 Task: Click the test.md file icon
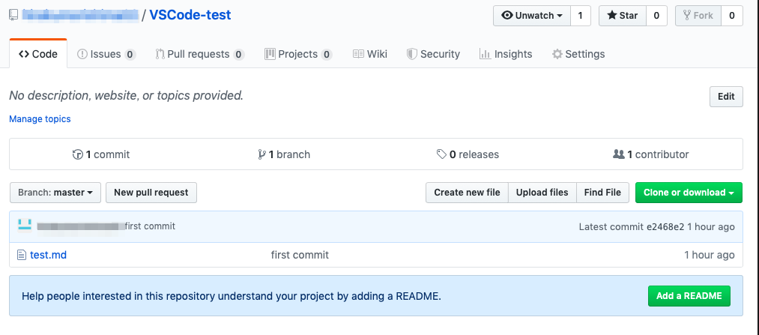pyautogui.click(x=21, y=255)
